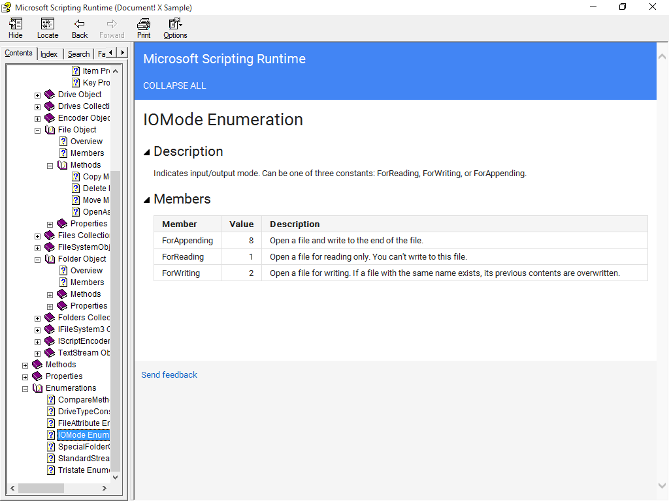The width and height of the screenshot is (669, 501).
Task: Click the Print toolbar icon
Action: pyautogui.click(x=143, y=24)
